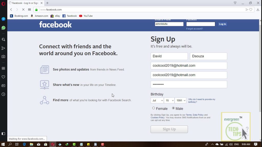Image resolution: width=262 pixels, height=147 pixels.
Task: Open the Data Policy link
Action: [x=198, y=115]
